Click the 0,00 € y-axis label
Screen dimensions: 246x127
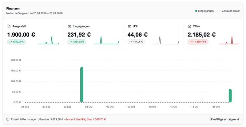pos(17,102)
